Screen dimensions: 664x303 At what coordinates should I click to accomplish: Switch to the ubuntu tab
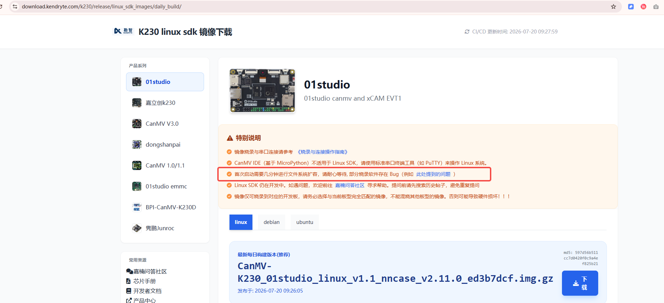pos(305,222)
